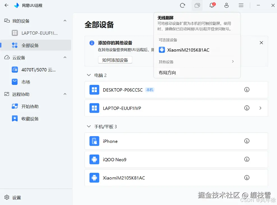Viewport: 277px width, 205px height.
Task: Open the hamburger menu at top right
Action: [x=241, y=5]
